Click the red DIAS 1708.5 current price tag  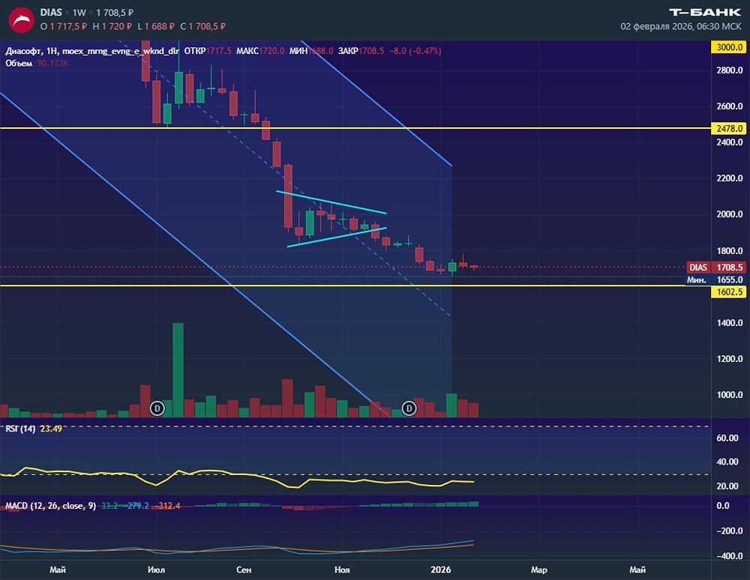(716, 267)
